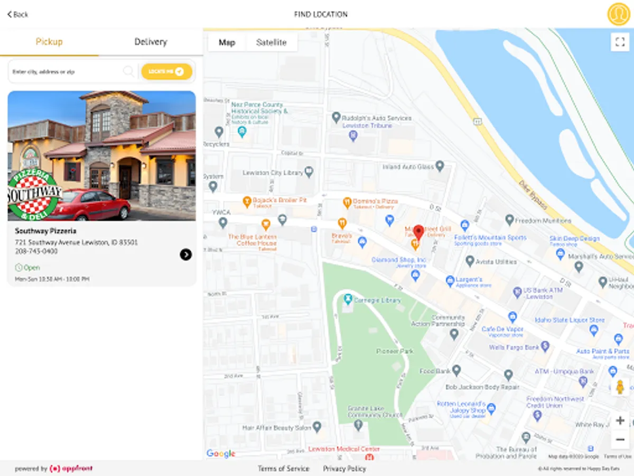This screenshot has height=476, width=634.
Task: Click the Community Action Partnership marker
Action: click(454, 334)
